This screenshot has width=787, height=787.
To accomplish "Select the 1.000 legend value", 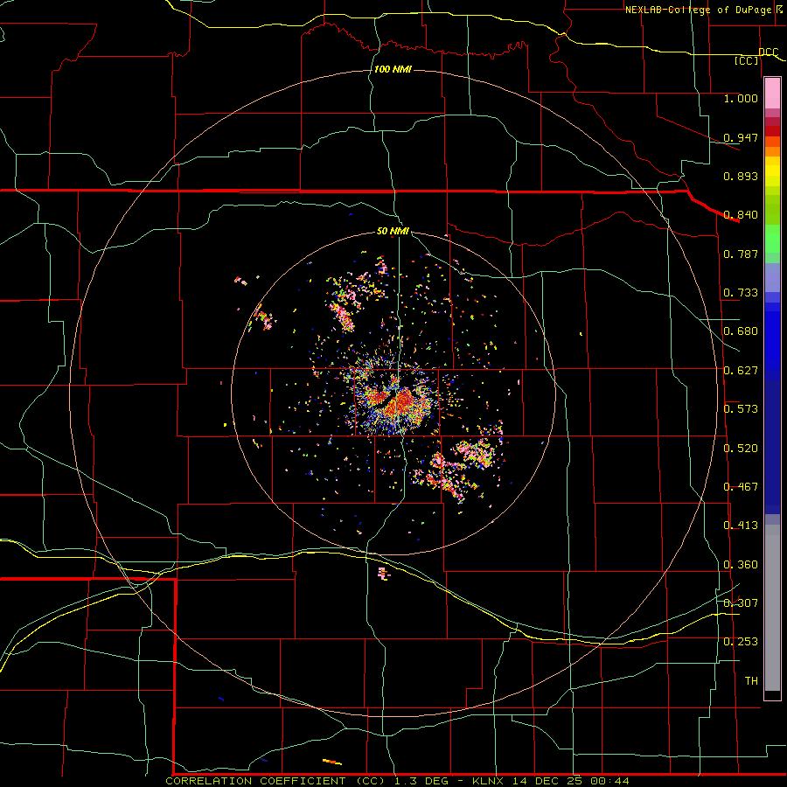I will coord(741,98).
